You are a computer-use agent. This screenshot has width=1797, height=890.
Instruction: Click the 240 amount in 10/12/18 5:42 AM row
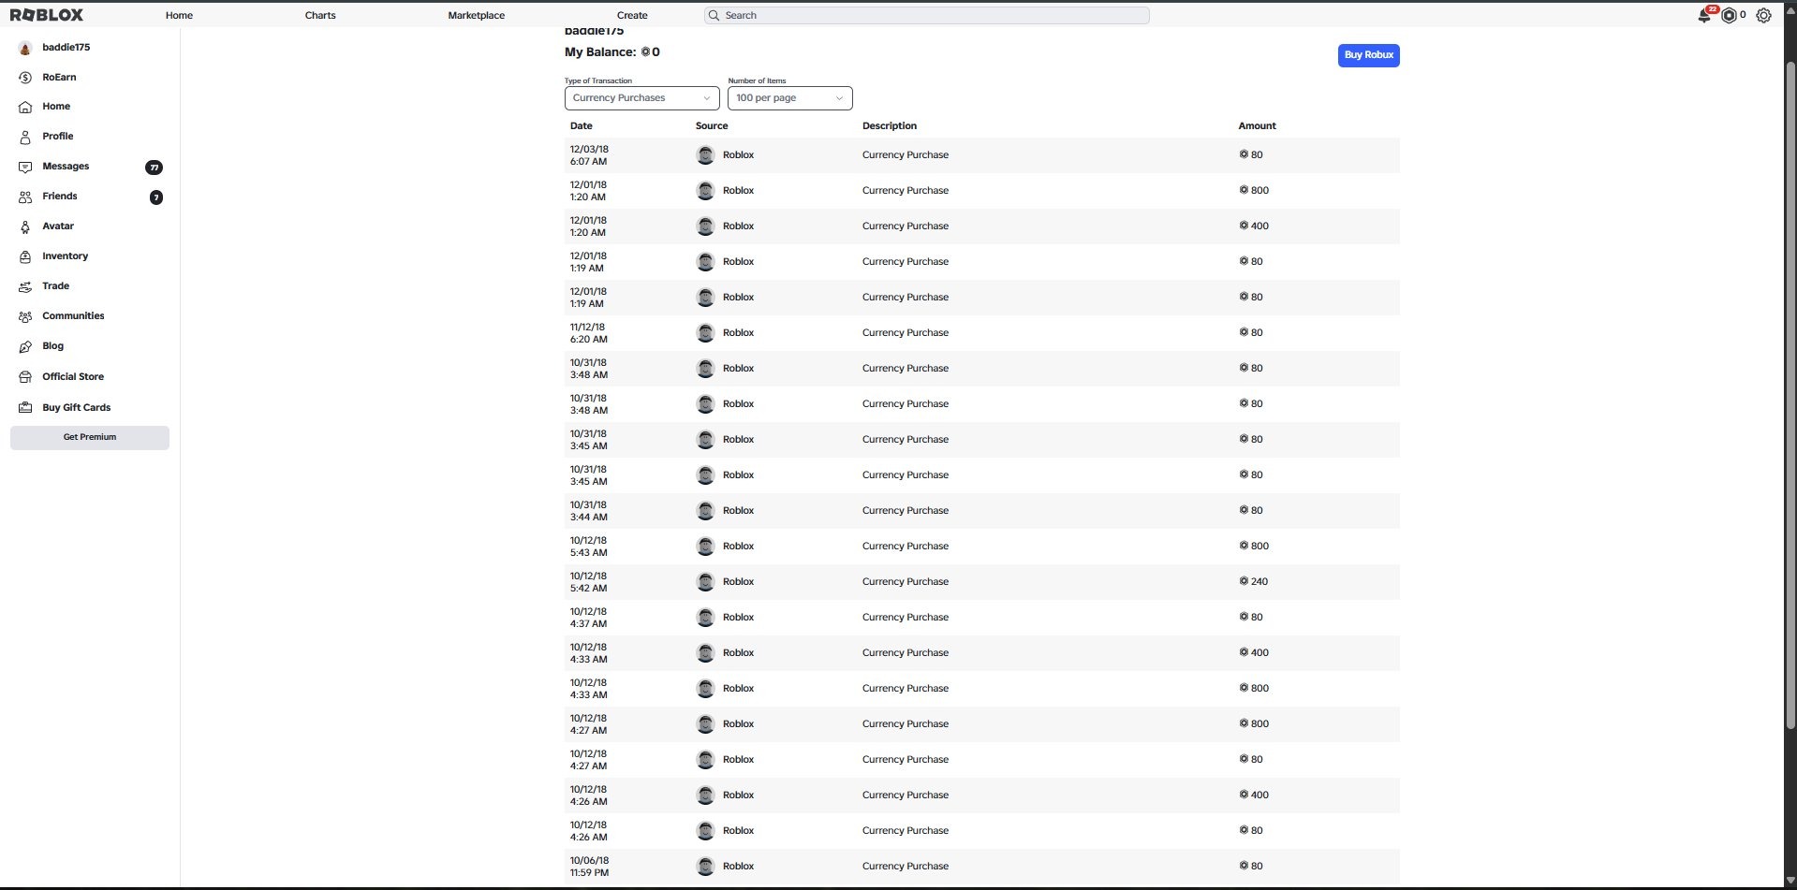1254,582
